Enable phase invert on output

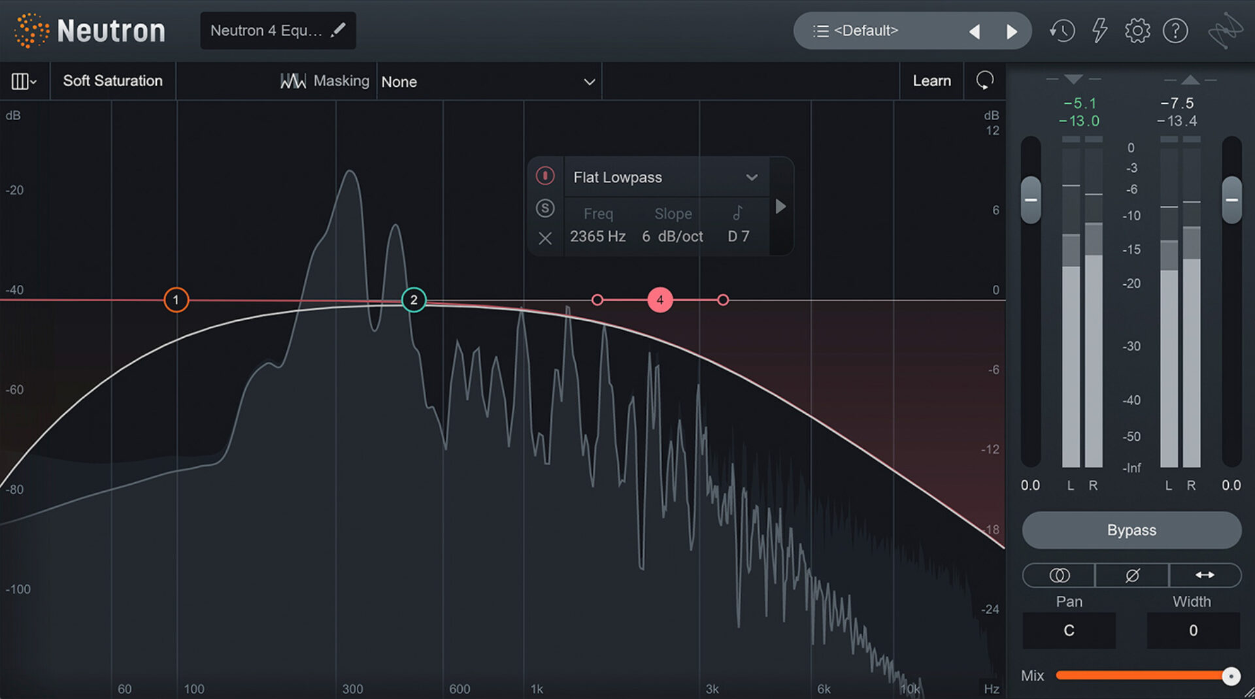pos(1131,576)
